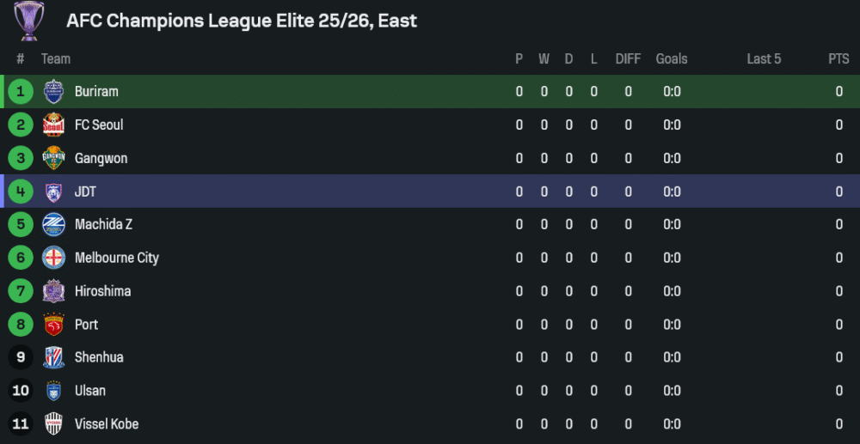Click the Hiroshima club crest
860x444 pixels.
[53, 291]
